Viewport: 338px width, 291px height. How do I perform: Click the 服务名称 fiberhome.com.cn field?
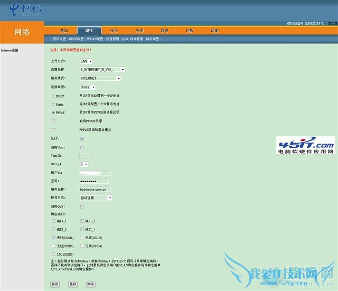[x=95, y=190]
